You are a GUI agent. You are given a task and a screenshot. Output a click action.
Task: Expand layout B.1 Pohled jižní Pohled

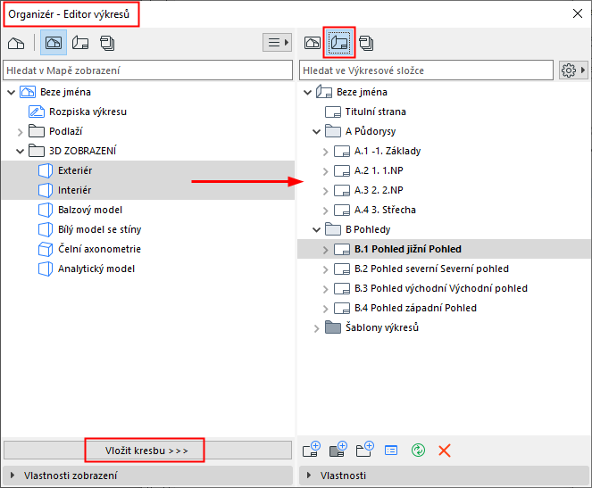325,250
